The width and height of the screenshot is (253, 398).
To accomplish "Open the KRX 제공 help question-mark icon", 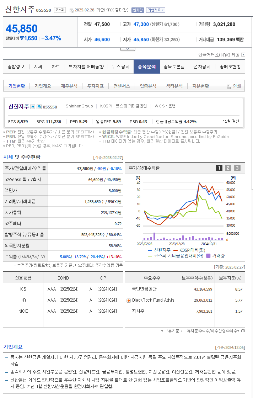I will point(243,54).
